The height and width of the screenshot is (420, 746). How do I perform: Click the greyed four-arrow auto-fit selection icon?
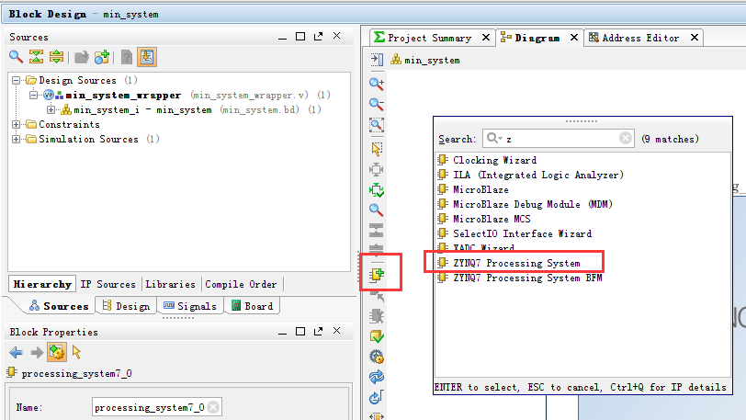pos(377,169)
